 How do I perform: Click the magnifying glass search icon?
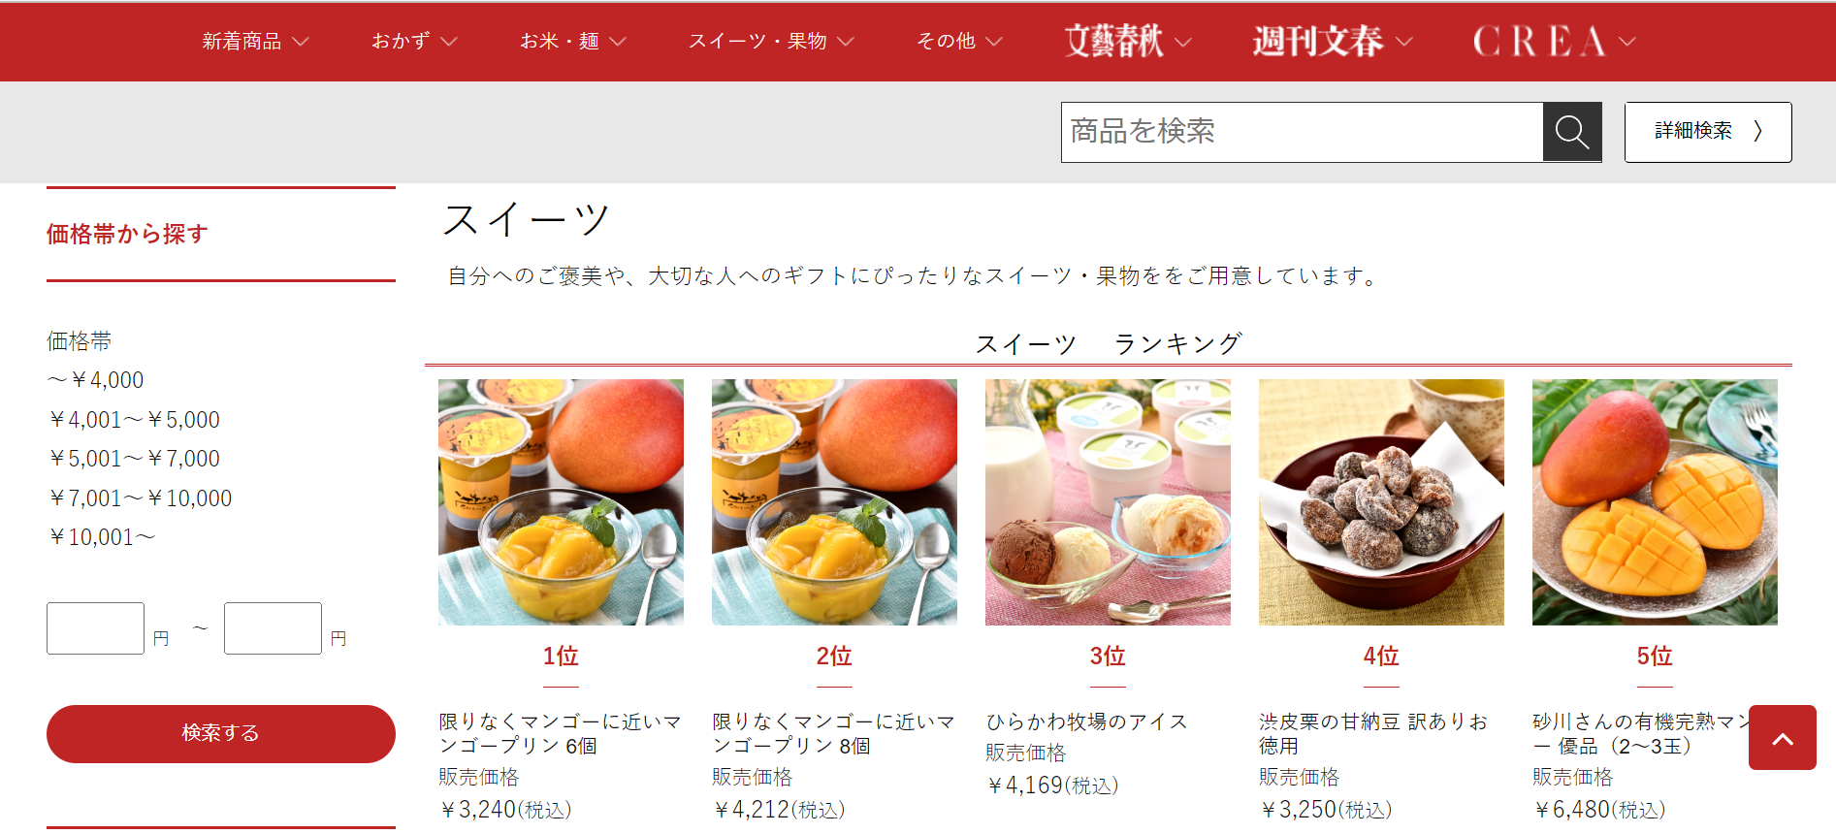(1571, 132)
